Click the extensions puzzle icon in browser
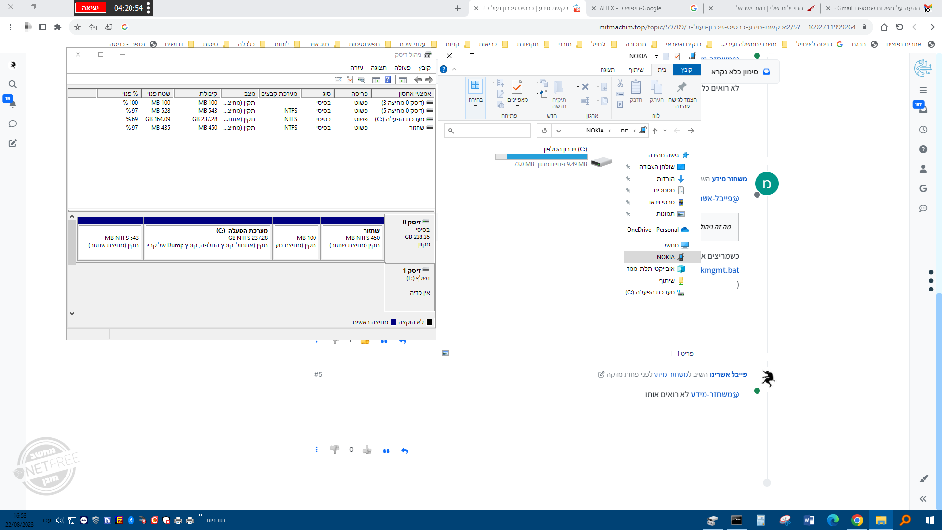942x530 pixels. click(x=58, y=27)
